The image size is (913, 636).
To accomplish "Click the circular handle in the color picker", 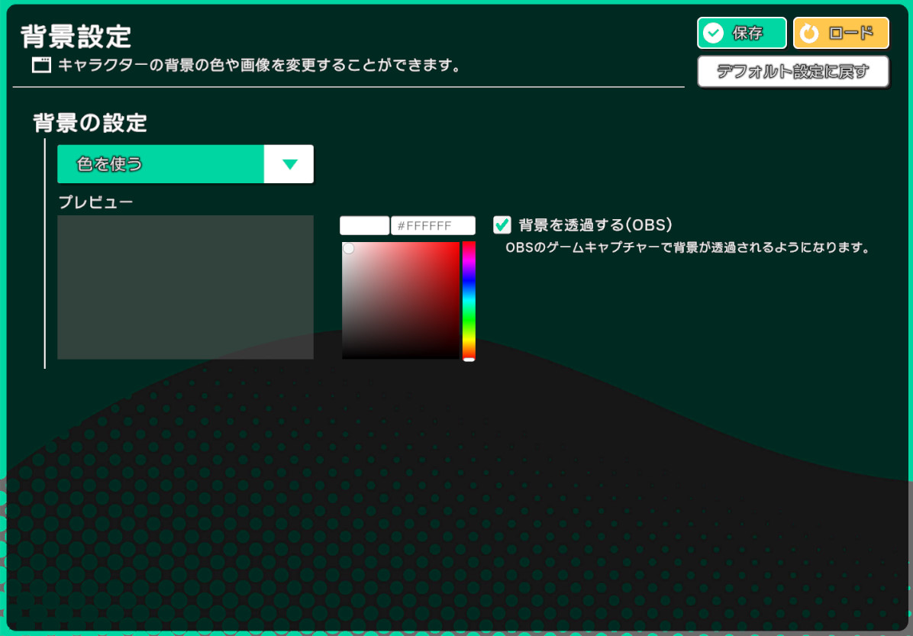I will coord(349,248).
